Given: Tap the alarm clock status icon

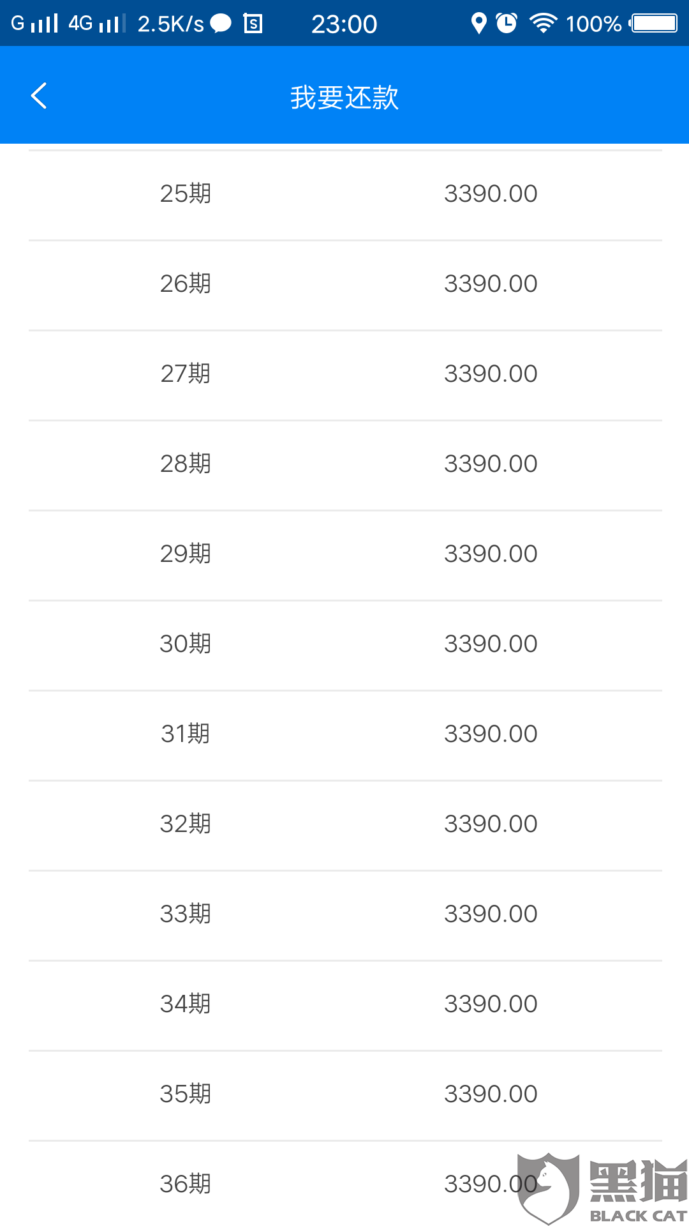Looking at the screenshot, I should (x=507, y=24).
